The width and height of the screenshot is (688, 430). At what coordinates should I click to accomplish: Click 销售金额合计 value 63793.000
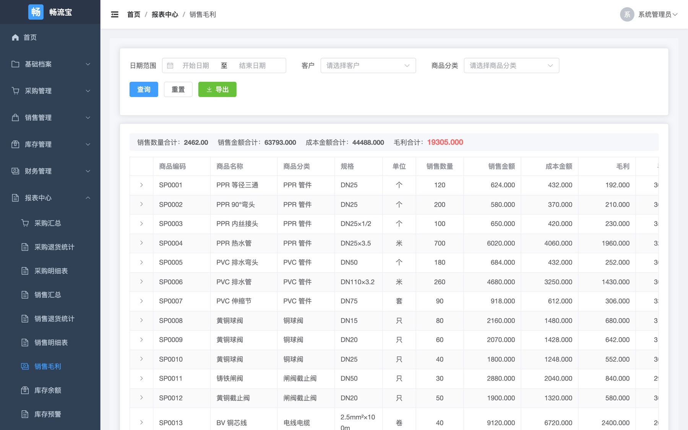[280, 142]
